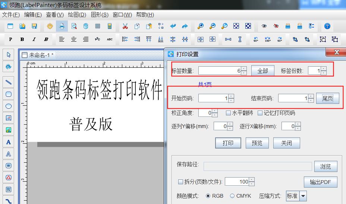Select the solid text A tool

[9, 142]
